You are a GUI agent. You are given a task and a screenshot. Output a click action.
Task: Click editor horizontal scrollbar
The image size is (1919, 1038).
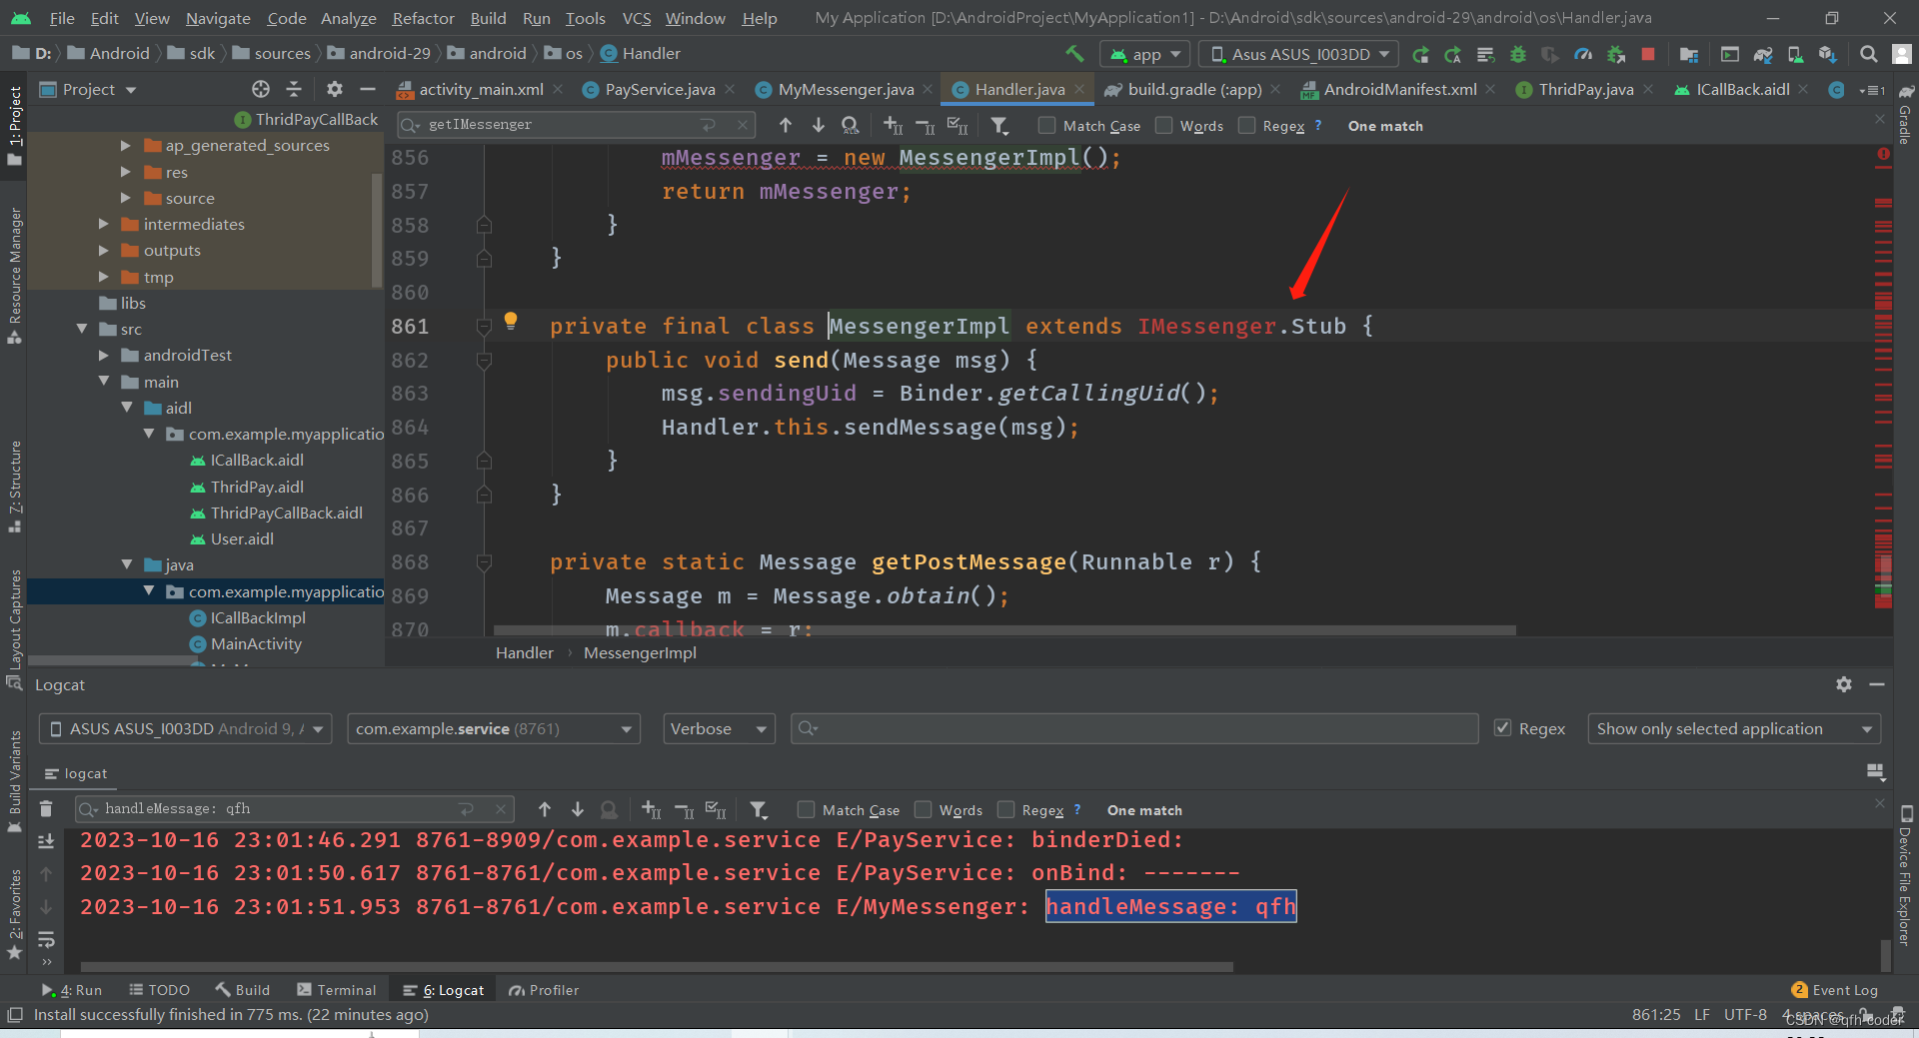tap(1004, 630)
